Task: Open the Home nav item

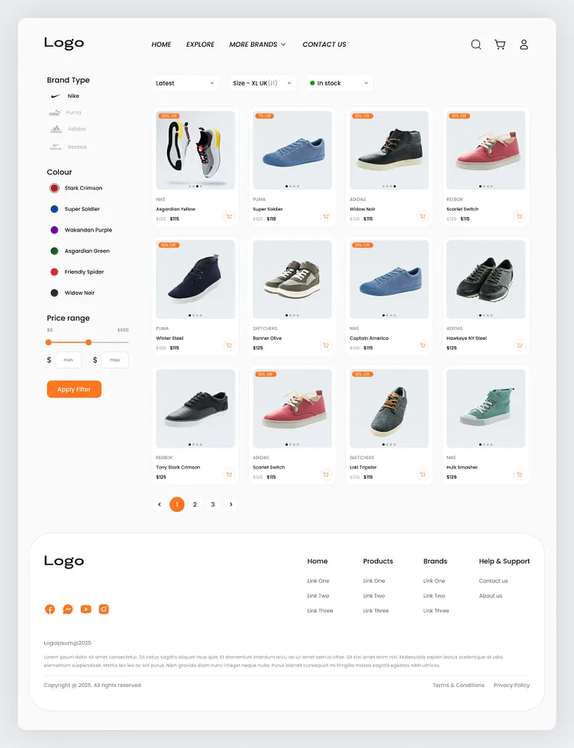Action: pos(161,44)
